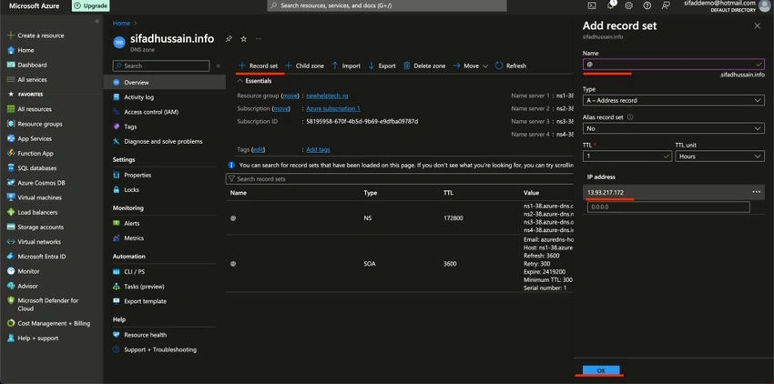This screenshot has height=384, width=774.
Task: Click OK to add record set
Action: point(601,370)
